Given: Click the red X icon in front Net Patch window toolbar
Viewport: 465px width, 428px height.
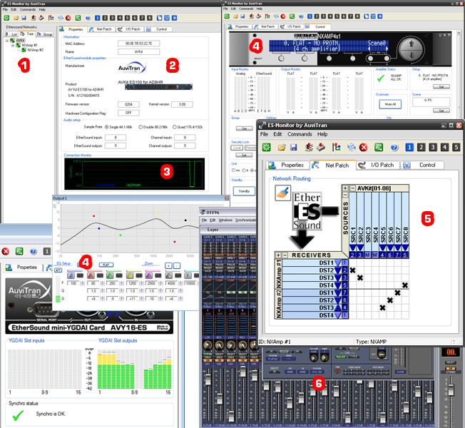Looking at the screenshot, I should pos(363,147).
